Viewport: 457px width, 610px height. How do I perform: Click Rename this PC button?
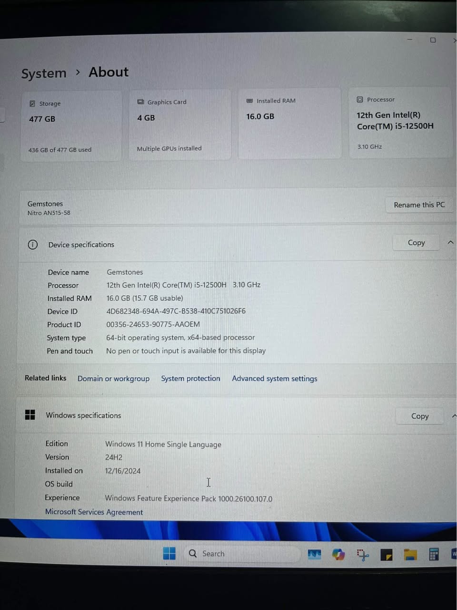[419, 205]
